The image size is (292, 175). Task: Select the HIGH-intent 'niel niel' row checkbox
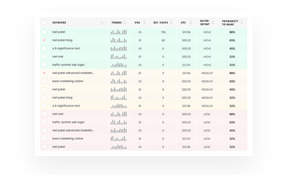(44, 57)
